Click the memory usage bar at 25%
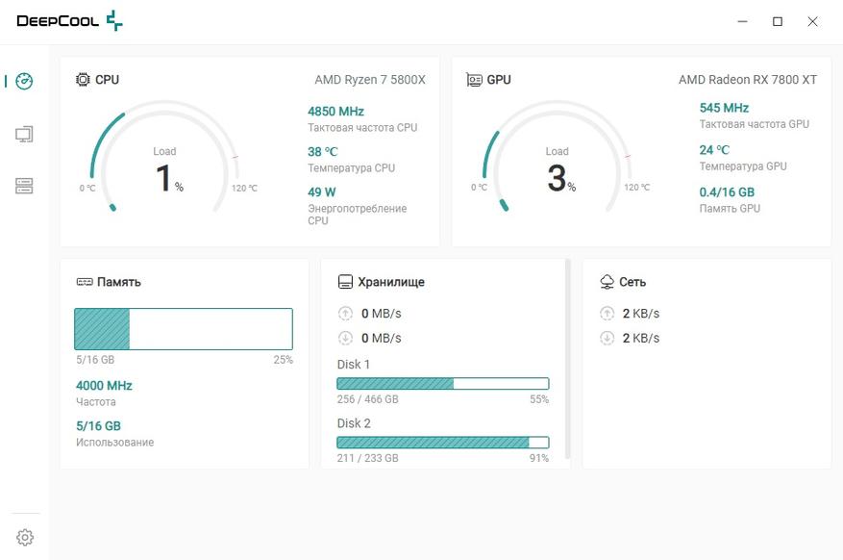This screenshot has height=560, width=843. 184,329
